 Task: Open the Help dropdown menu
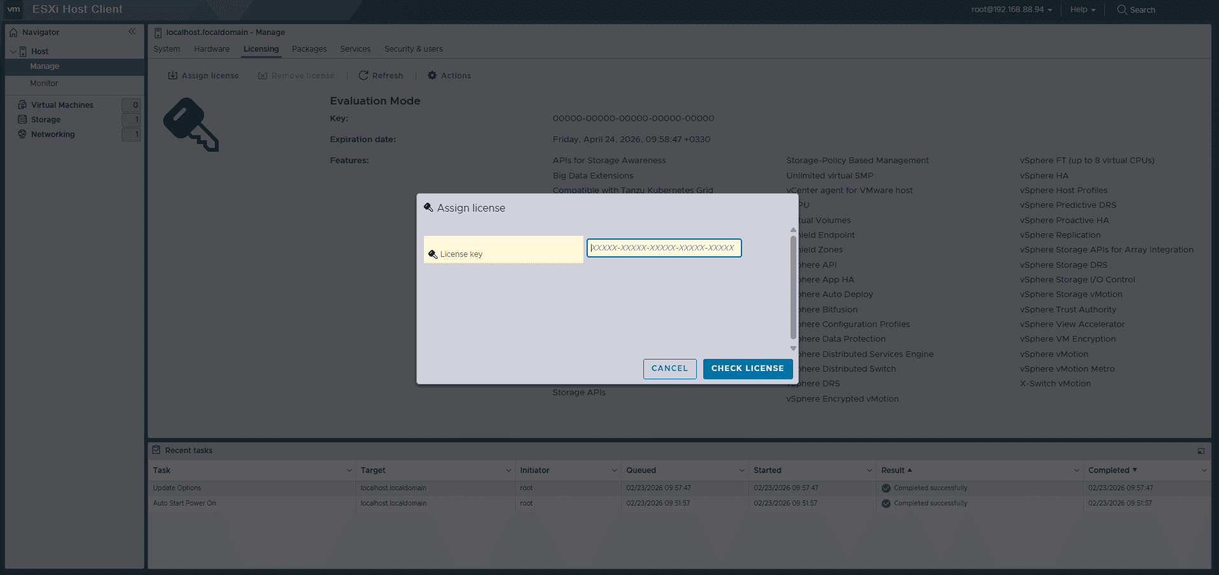point(1083,10)
